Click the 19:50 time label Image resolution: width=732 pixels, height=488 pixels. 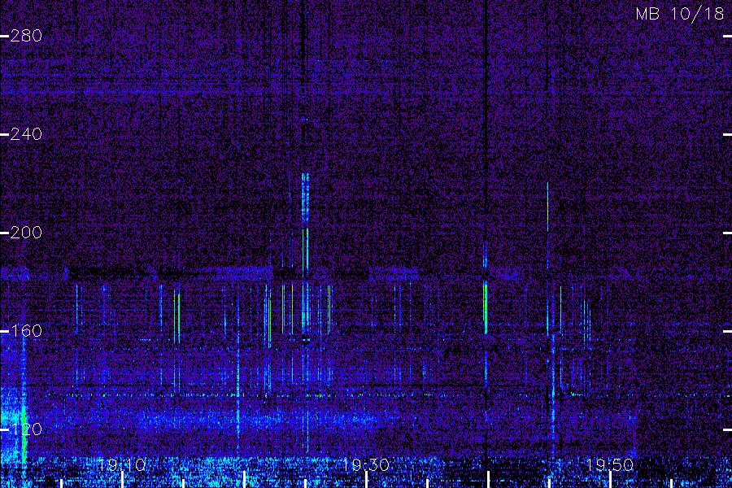point(610,464)
